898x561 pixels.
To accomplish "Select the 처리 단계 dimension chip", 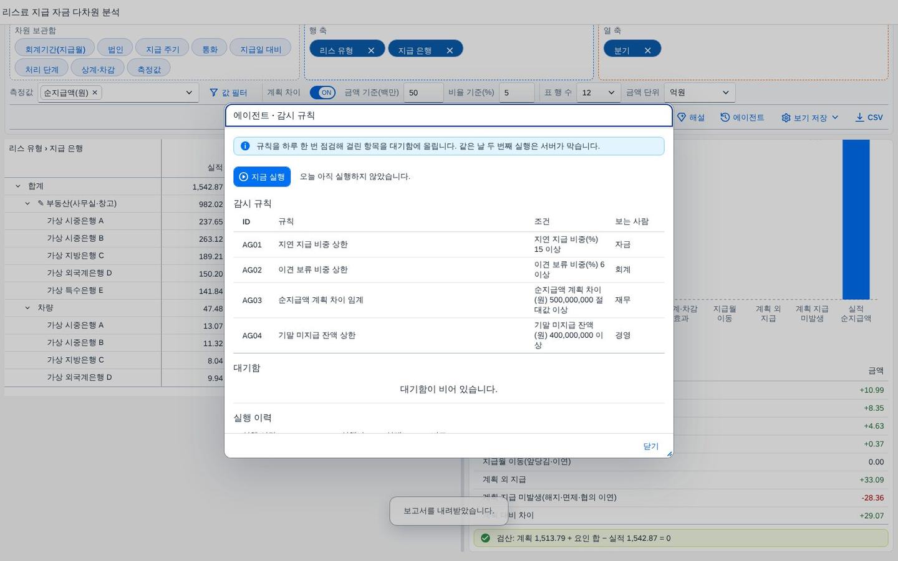I will pyautogui.click(x=42, y=69).
